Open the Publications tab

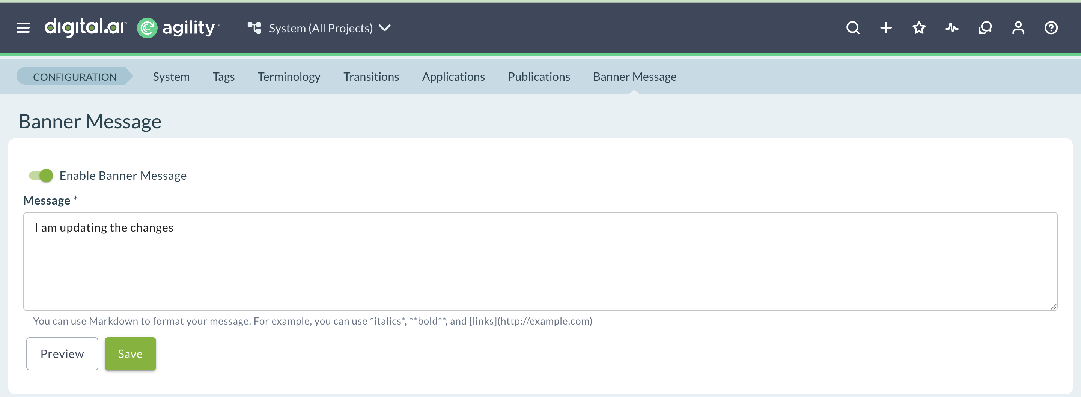tap(539, 77)
